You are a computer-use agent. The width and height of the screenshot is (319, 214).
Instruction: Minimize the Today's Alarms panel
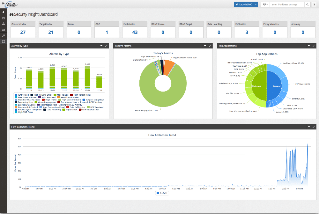click(205, 46)
